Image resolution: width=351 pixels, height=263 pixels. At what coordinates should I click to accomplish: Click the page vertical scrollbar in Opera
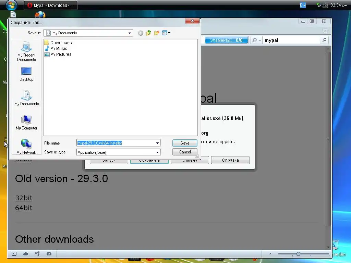328,139
